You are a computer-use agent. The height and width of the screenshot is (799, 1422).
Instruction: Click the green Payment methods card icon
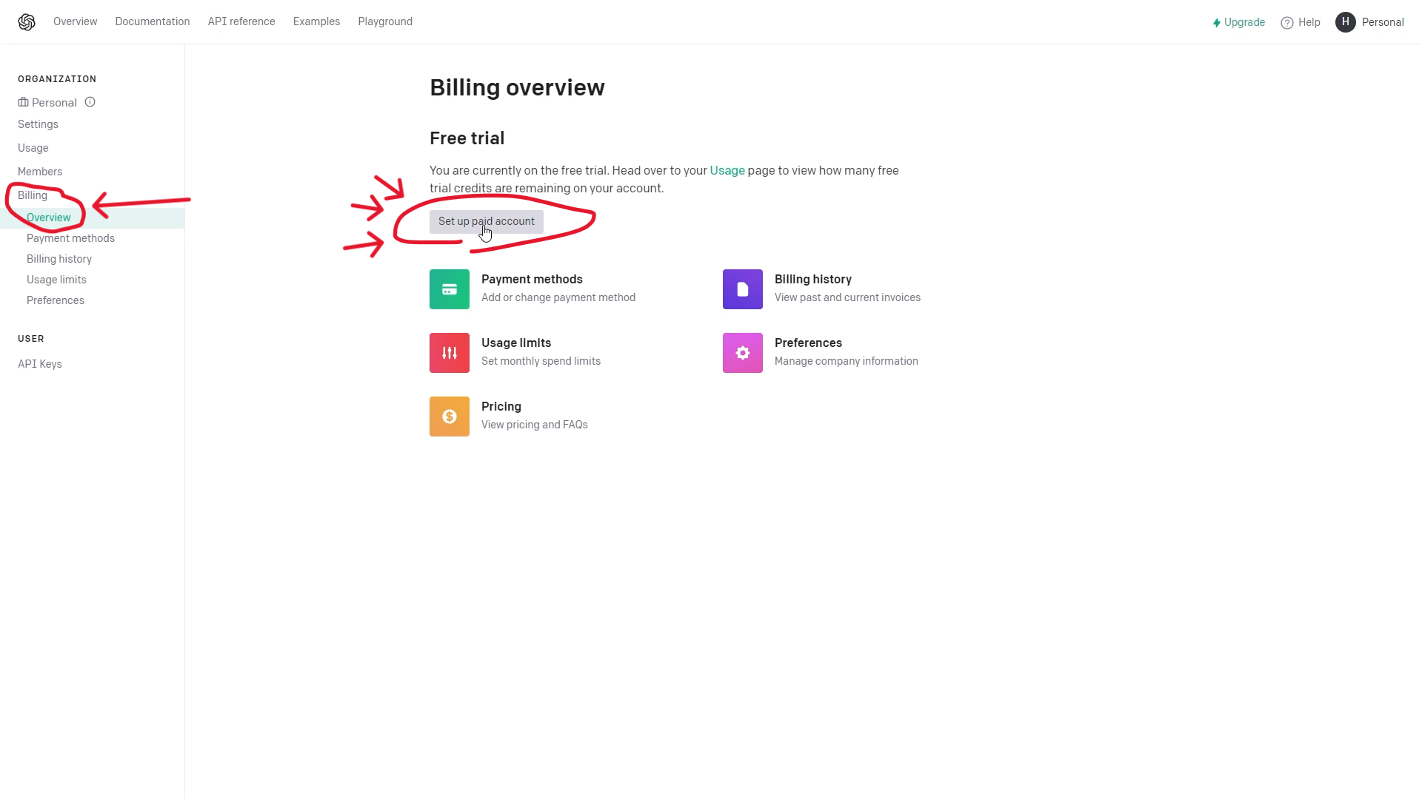click(450, 289)
